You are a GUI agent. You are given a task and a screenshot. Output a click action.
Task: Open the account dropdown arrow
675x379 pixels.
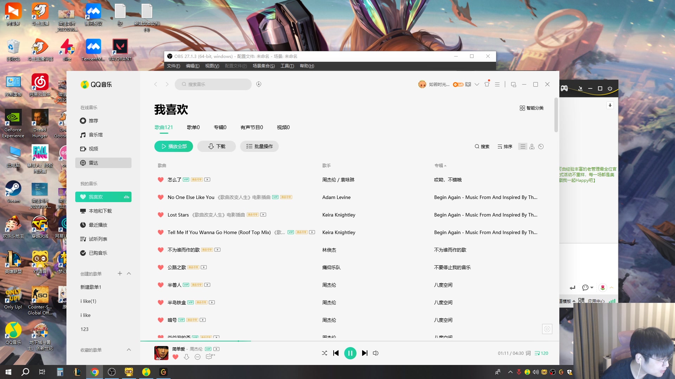coord(477,84)
